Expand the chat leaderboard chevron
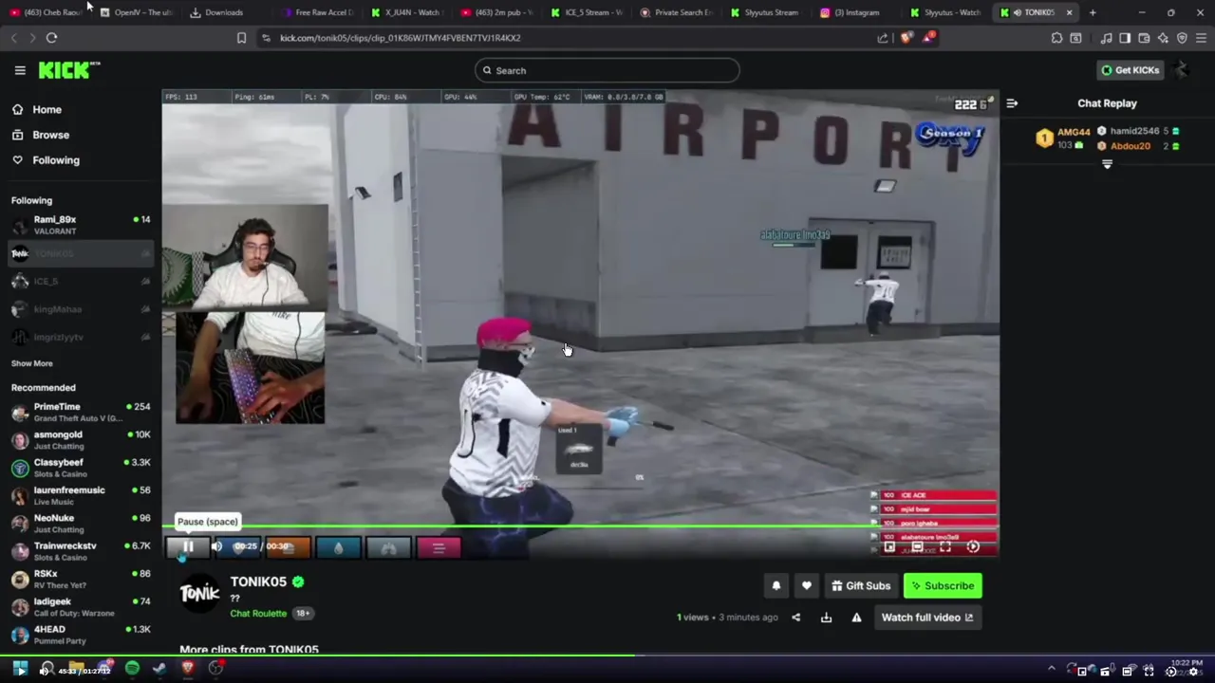The width and height of the screenshot is (1215, 683). coord(1107,165)
